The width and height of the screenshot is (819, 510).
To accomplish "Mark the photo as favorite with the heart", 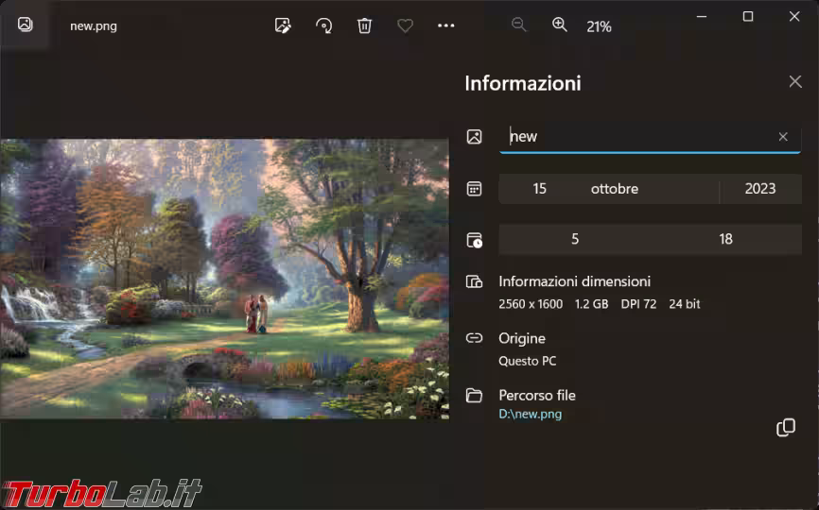I will coord(406,25).
